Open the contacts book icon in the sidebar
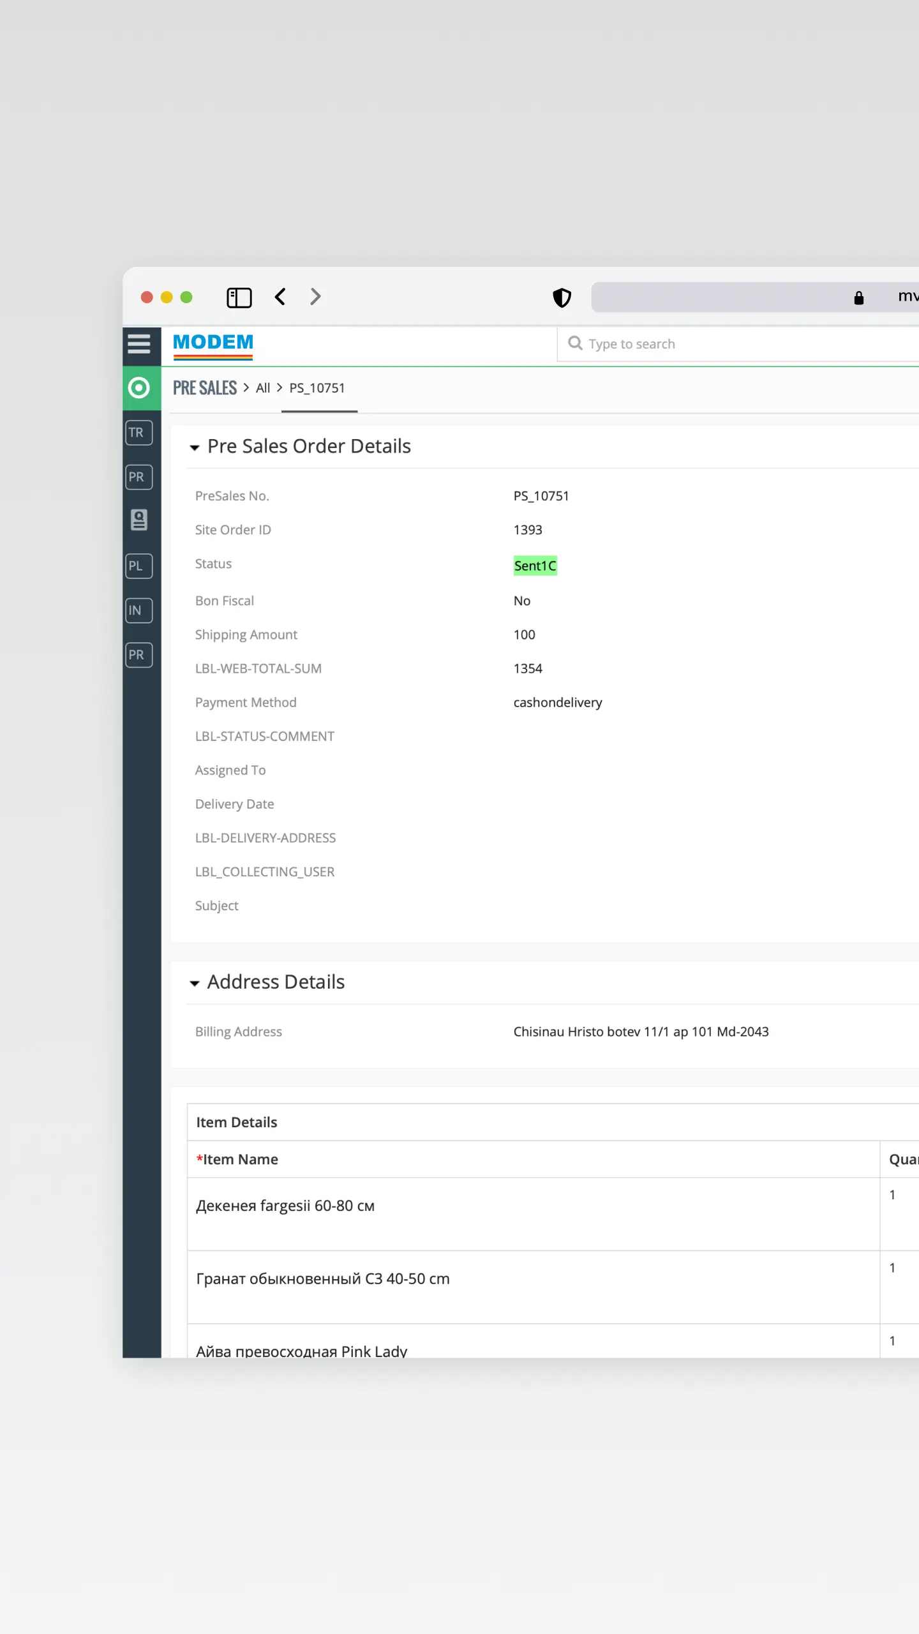Viewport: 919px width, 1634px height. tap(139, 520)
